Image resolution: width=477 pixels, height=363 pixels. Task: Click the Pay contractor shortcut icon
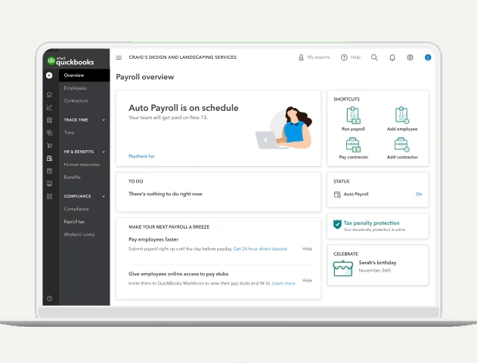353,145
